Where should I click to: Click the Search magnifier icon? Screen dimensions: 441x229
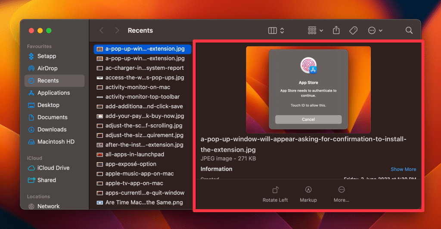[409, 31]
